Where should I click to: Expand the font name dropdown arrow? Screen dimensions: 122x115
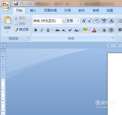click(64, 21)
